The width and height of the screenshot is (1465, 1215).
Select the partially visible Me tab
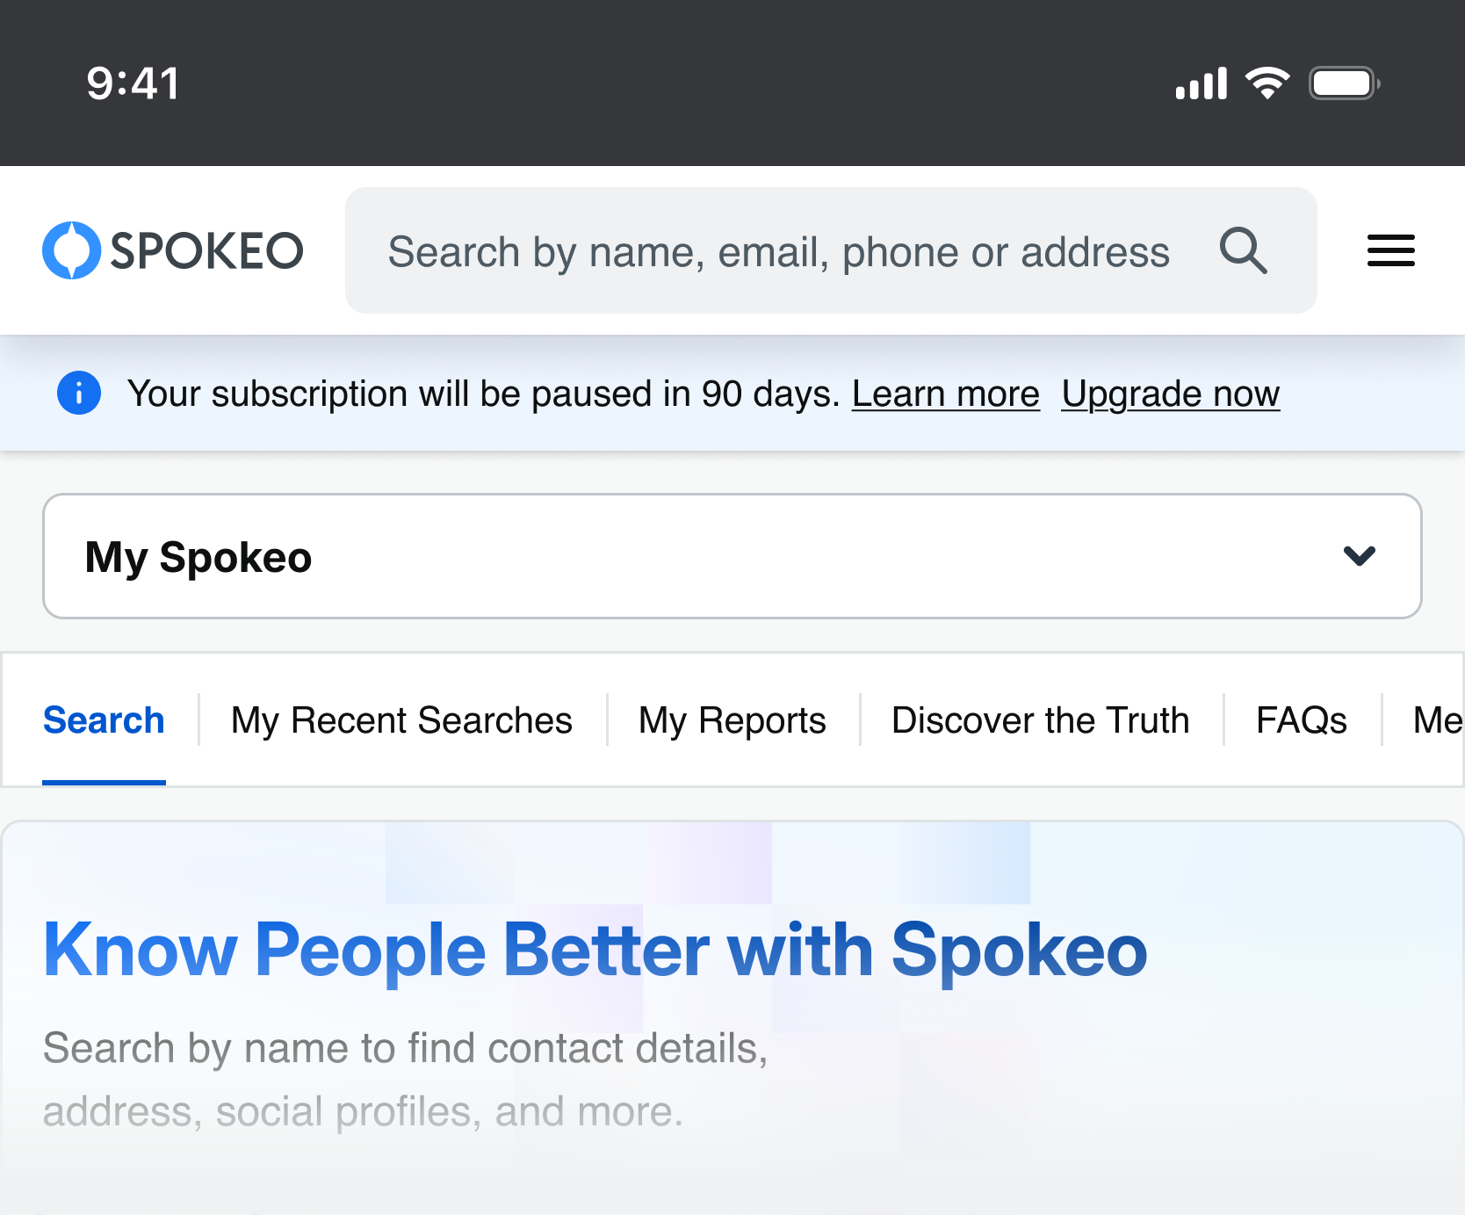pyautogui.click(x=1437, y=720)
